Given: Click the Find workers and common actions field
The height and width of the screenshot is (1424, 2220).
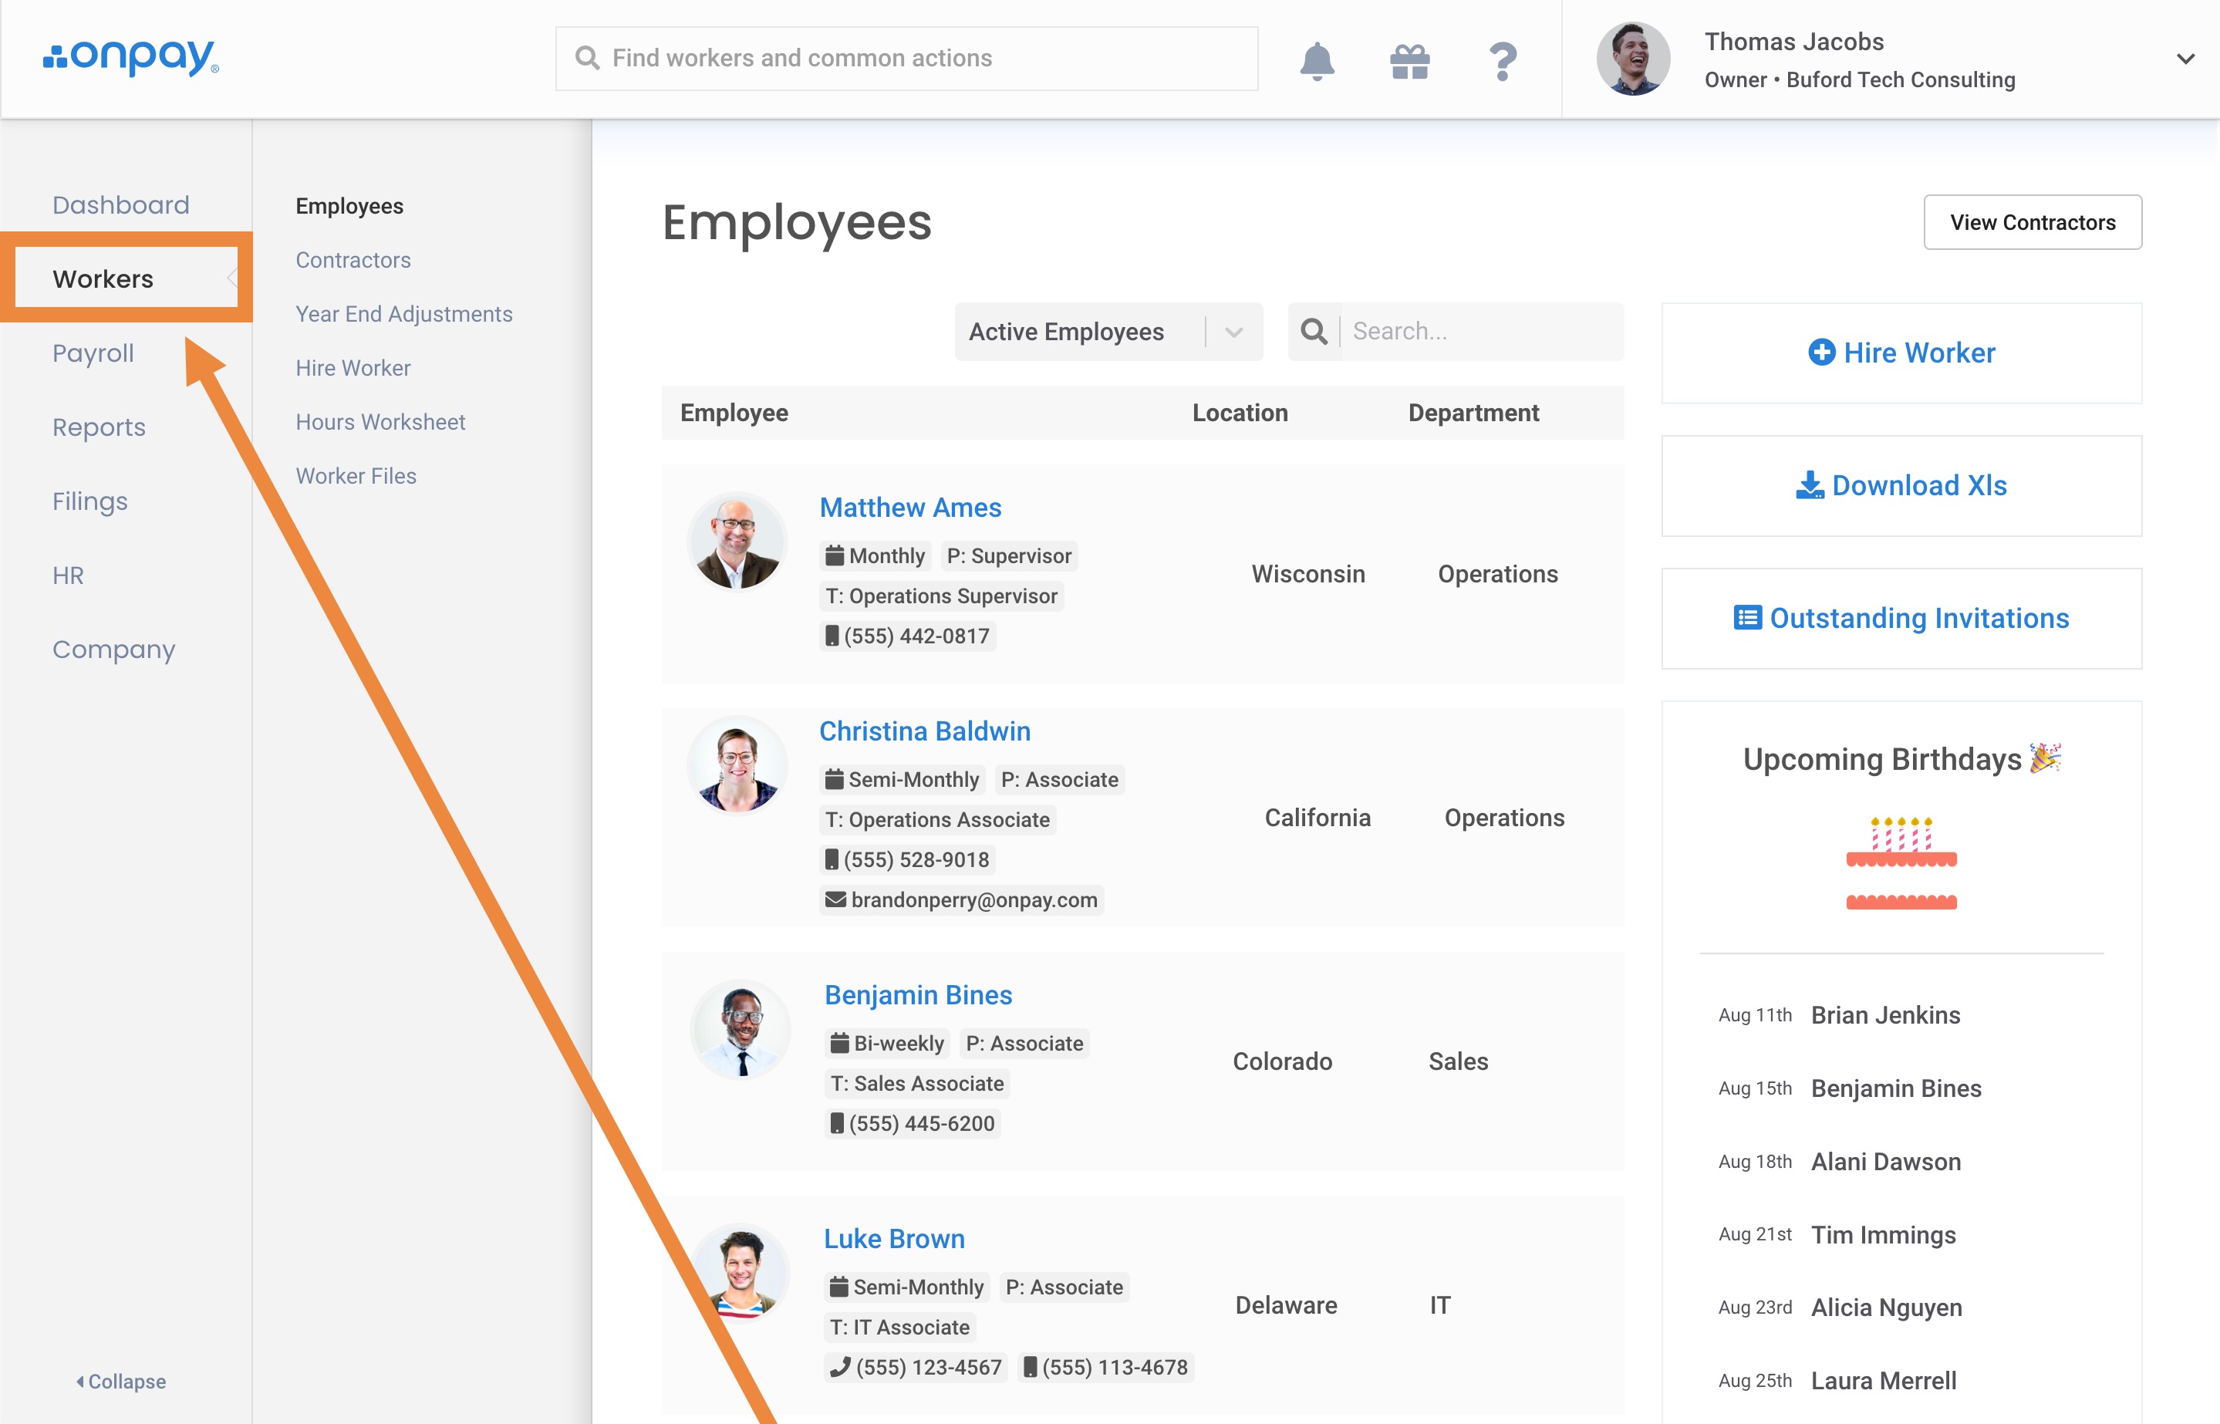Looking at the screenshot, I should coord(906,59).
